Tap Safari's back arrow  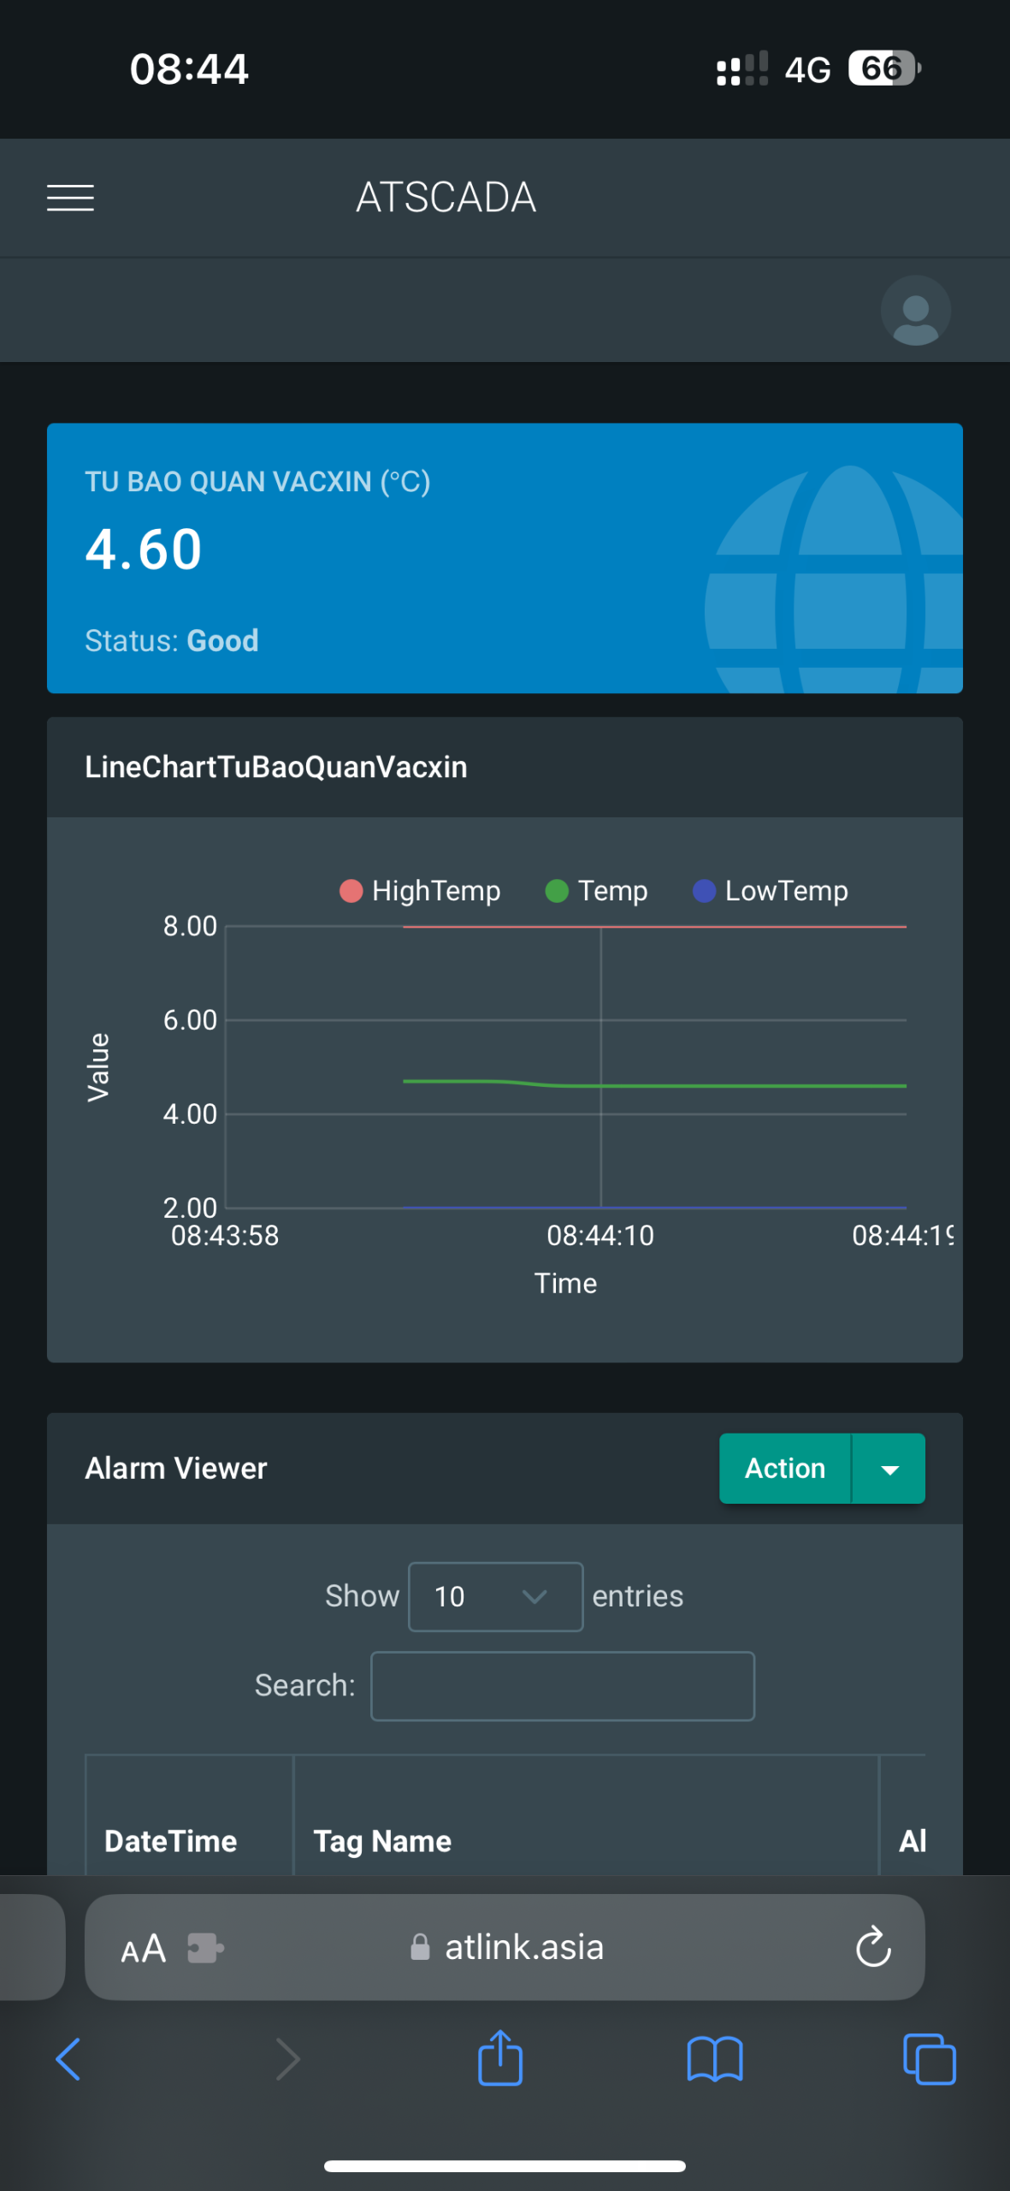[x=68, y=2058]
